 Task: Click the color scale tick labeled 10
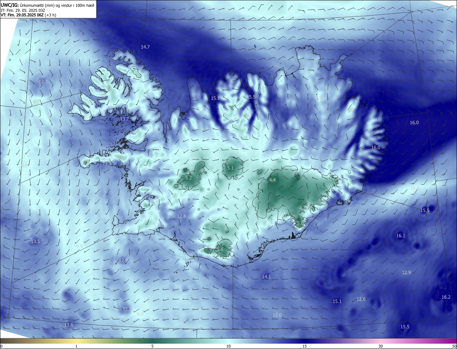pyautogui.click(x=228, y=346)
